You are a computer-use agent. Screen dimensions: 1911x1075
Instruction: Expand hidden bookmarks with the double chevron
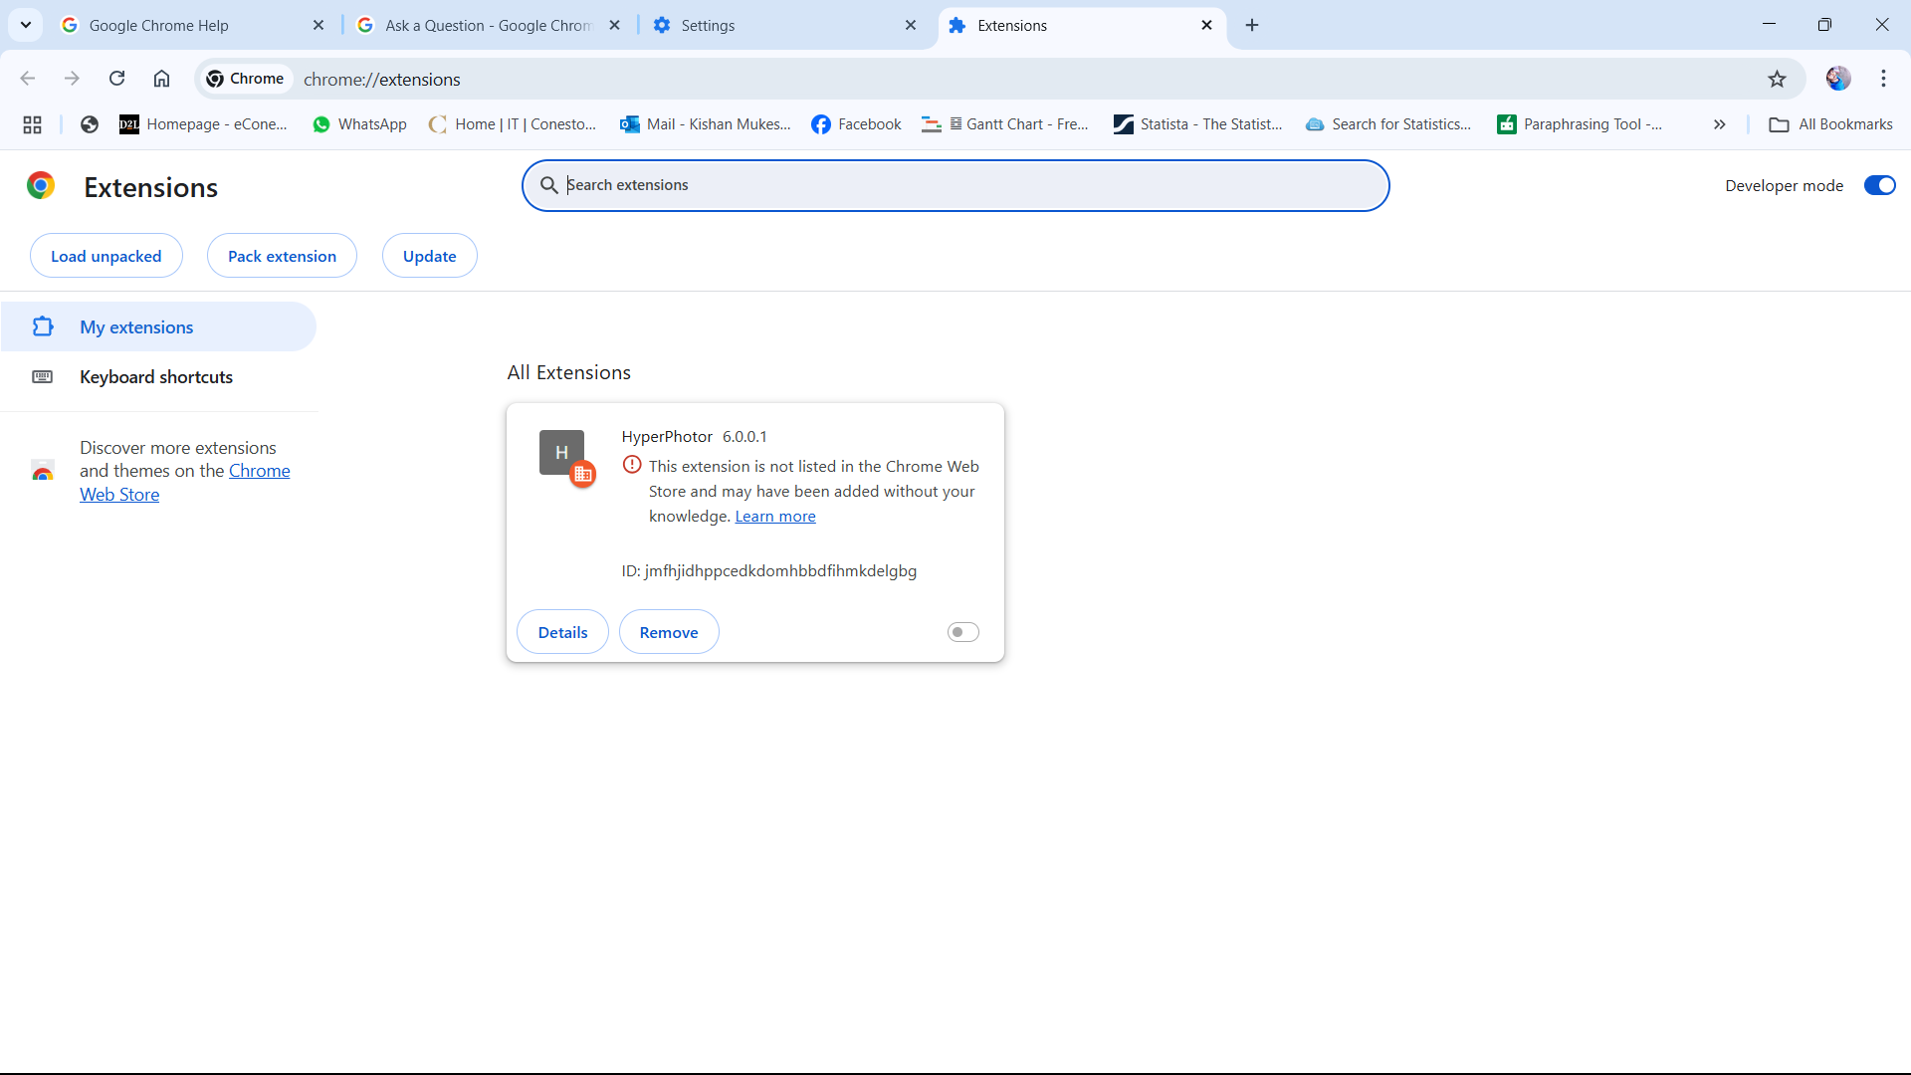point(1719,124)
